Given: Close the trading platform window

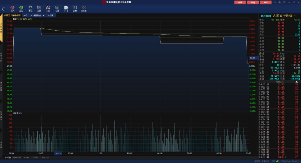Looking at the screenshot, I should [x=298, y=3].
